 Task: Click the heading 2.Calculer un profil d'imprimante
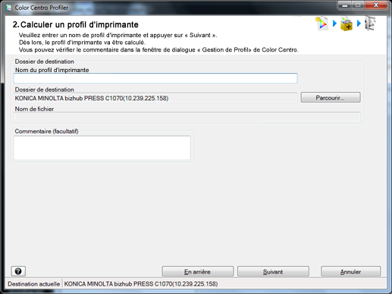76,24
